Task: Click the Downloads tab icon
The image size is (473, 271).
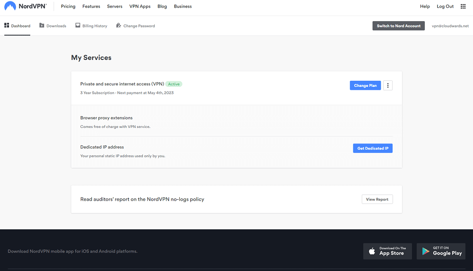Action: point(42,25)
